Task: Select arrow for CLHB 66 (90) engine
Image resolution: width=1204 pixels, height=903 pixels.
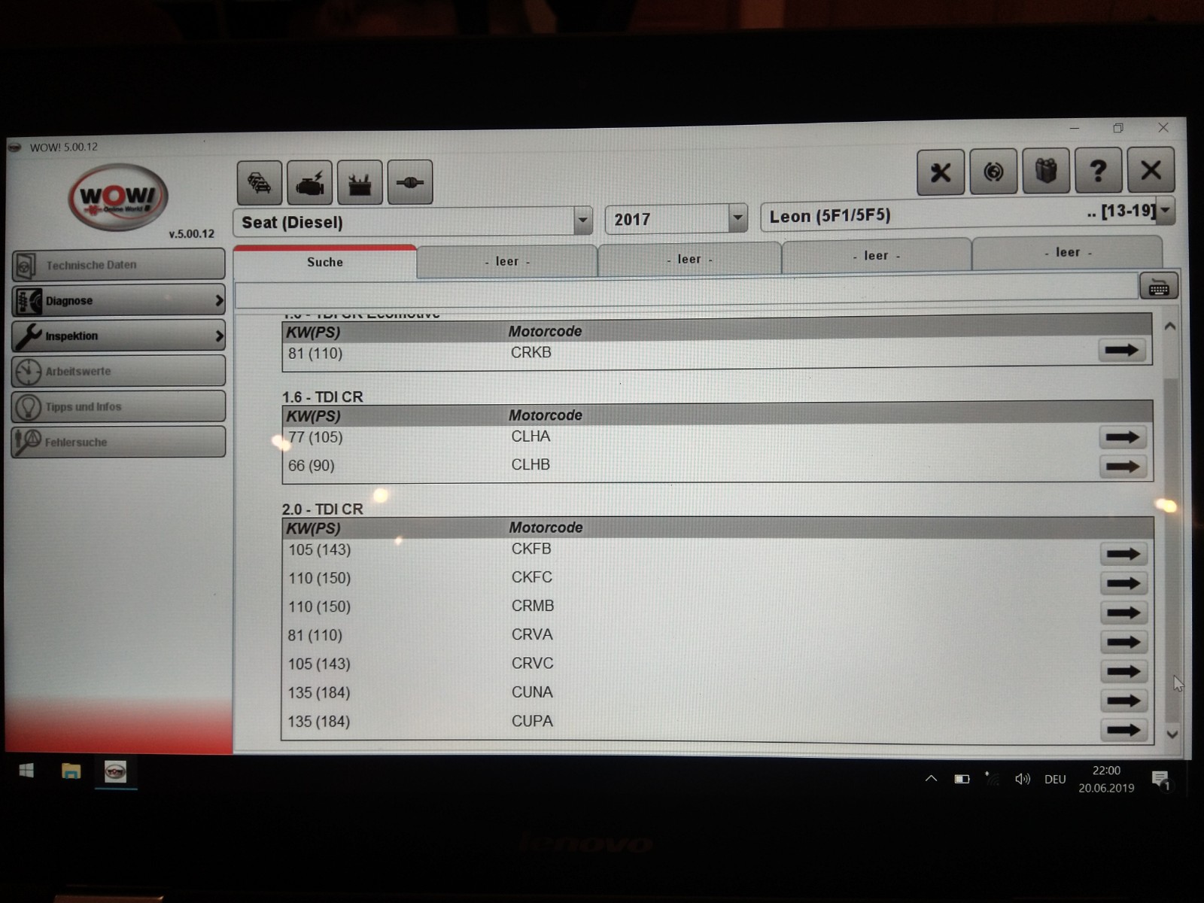Action: pos(1123,467)
